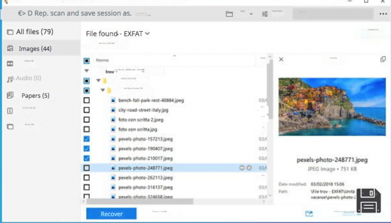
Task: Collapse the inner holiday pictures folder arrow
Action: pyautogui.click(x=103, y=90)
